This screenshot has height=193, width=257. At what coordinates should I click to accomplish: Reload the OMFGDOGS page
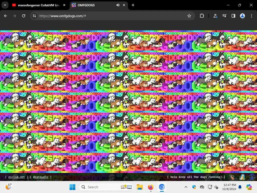point(24,16)
